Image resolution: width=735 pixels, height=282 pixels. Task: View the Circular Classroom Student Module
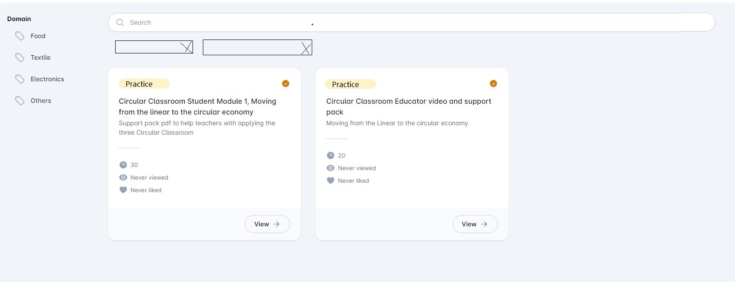267,224
